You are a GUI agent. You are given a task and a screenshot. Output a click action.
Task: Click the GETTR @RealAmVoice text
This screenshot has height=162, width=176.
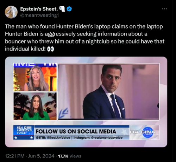pyautogui.click(x=53, y=138)
